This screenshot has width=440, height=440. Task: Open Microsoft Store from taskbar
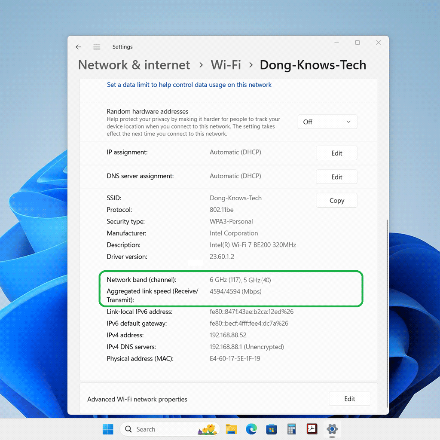(x=272, y=429)
